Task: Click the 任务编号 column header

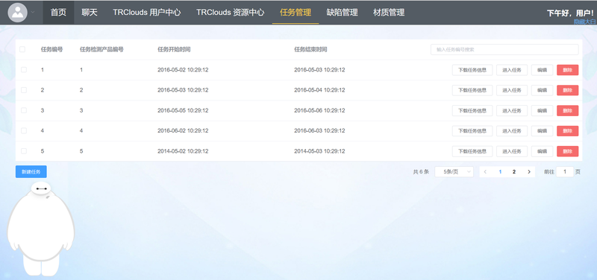Action: click(x=51, y=49)
